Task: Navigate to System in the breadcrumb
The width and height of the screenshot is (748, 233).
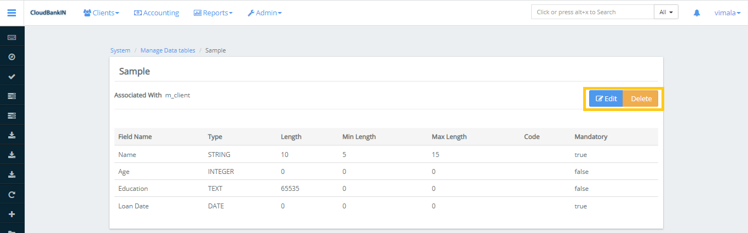Action: [120, 50]
